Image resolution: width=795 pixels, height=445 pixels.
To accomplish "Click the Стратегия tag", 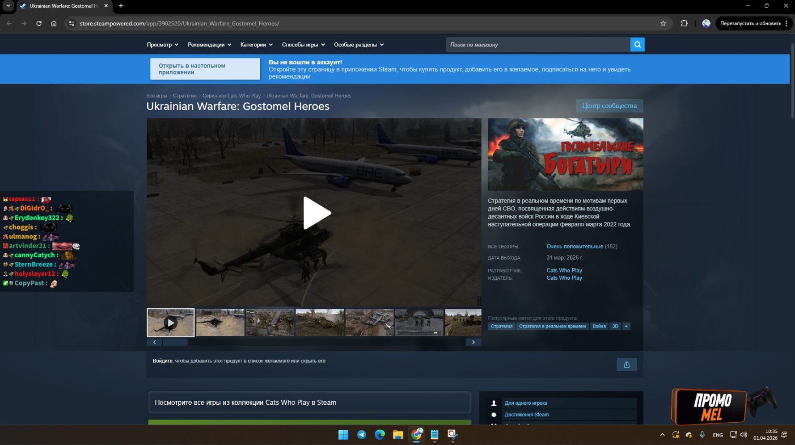I will (x=502, y=326).
